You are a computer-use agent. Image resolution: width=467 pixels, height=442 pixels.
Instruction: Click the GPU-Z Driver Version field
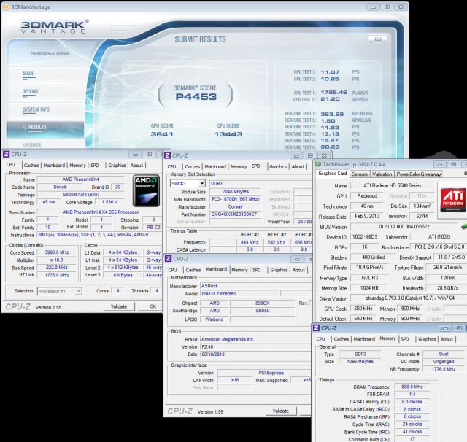coord(409,298)
